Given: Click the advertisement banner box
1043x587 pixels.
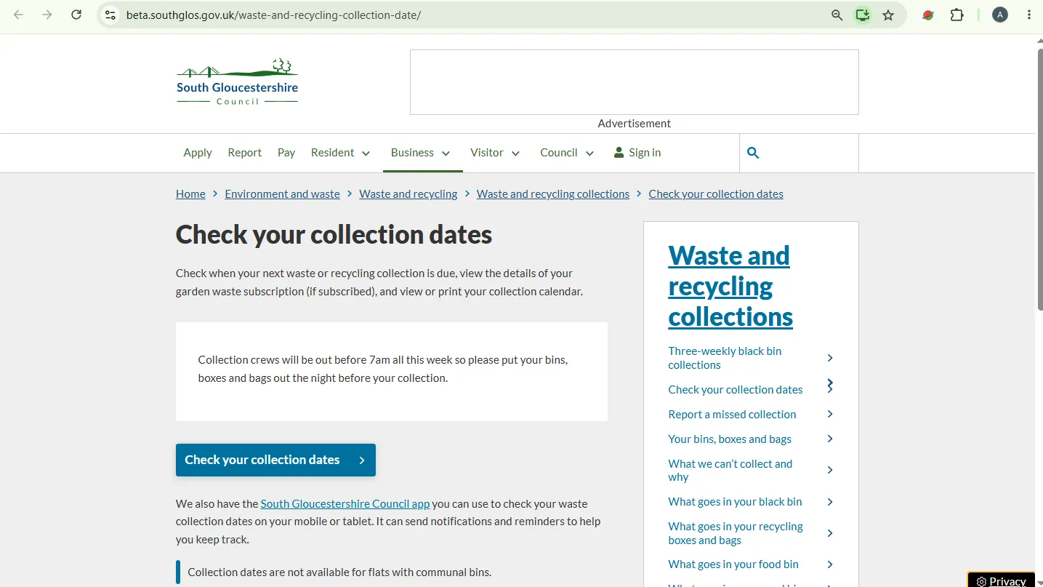Looking at the screenshot, I should coord(634,82).
